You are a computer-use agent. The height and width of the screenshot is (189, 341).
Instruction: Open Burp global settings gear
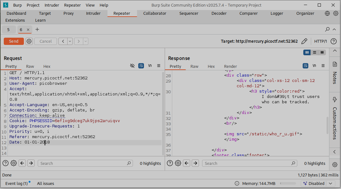tap(336, 13)
